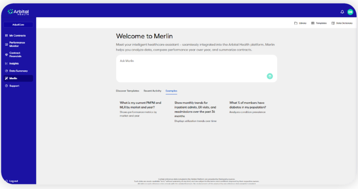This screenshot has width=358, height=189.
Task: Click the Data Dictionary book icon
Action: [x=333, y=23]
